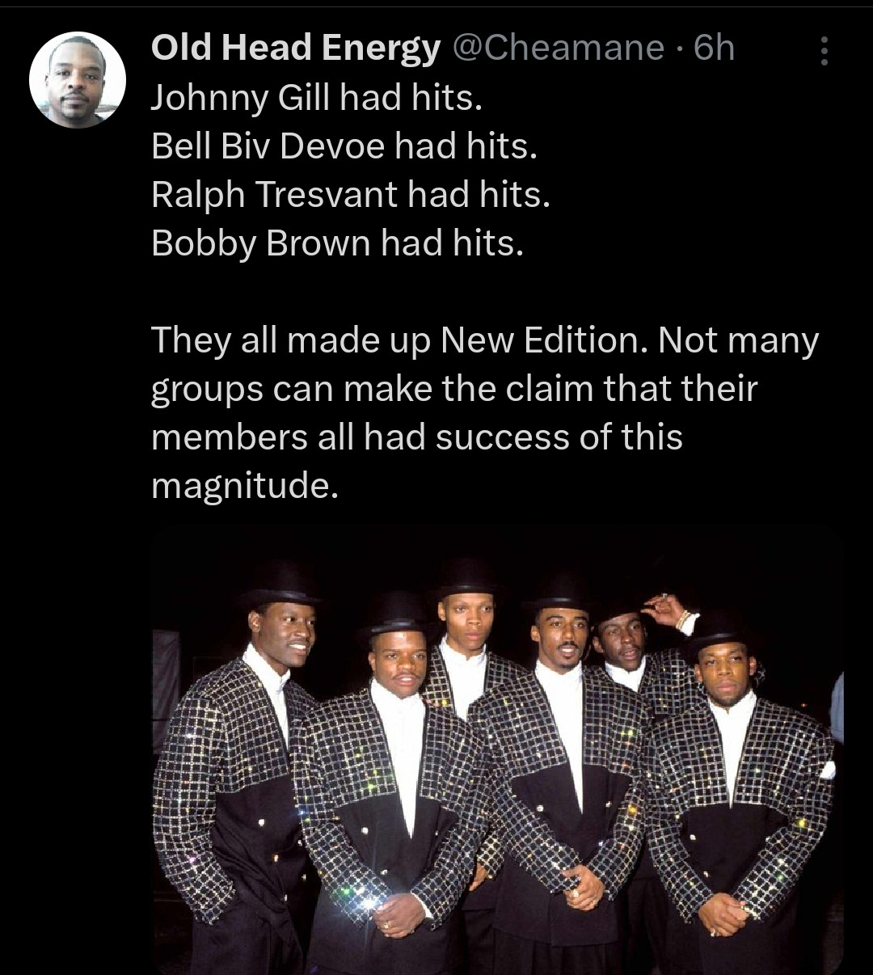873x975 pixels.
Task: Select the line 'Johnny Gill had hits.'
Action: coord(316,99)
